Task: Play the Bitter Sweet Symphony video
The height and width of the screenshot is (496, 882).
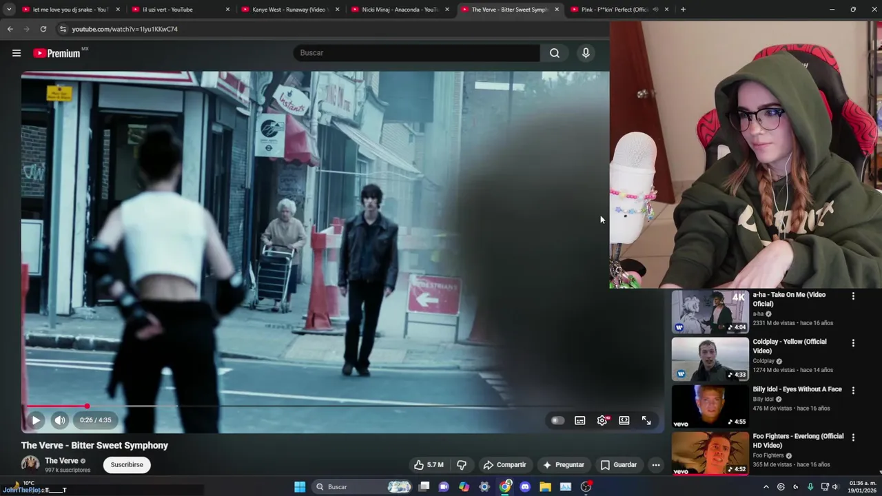Action: coord(36,420)
